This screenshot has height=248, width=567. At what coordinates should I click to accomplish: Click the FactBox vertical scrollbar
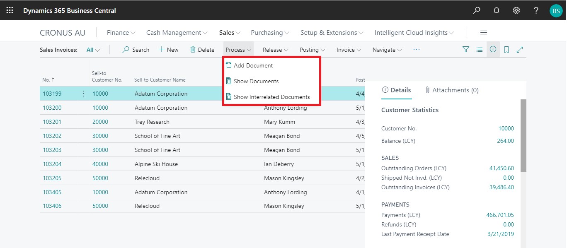[523, 135]
